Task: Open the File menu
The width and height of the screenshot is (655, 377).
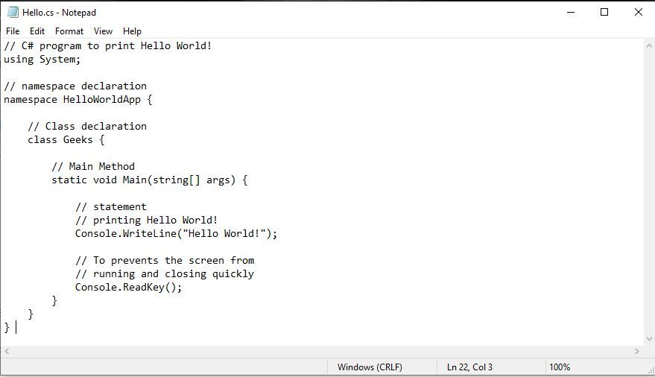Action: click(x=13, y=31)
